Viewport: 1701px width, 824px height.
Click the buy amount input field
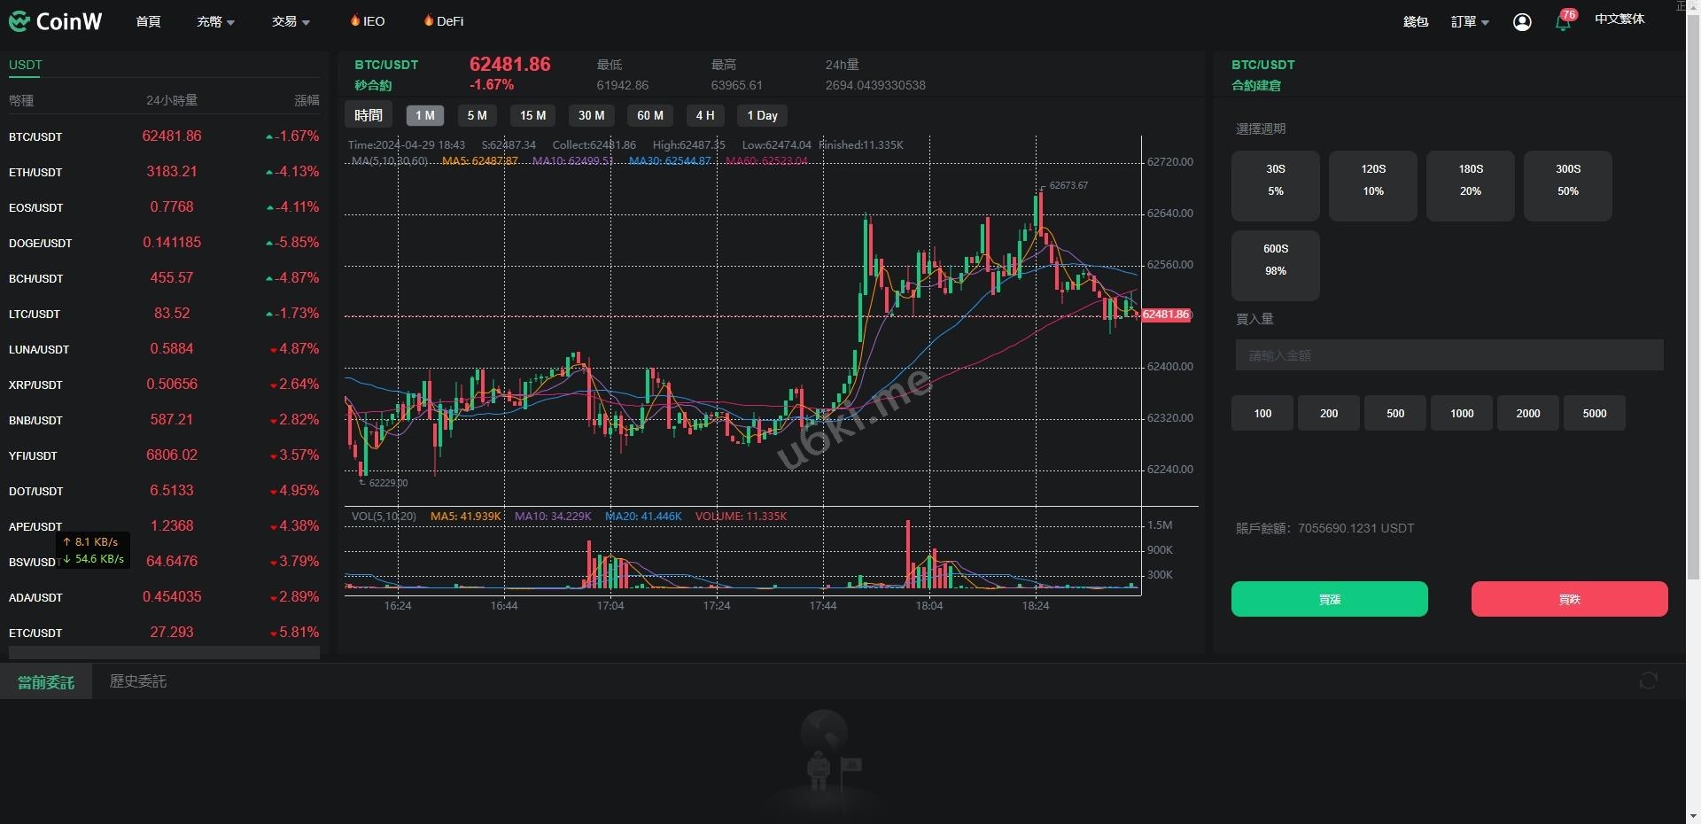pyautogui.click(x=1449, y=355)
